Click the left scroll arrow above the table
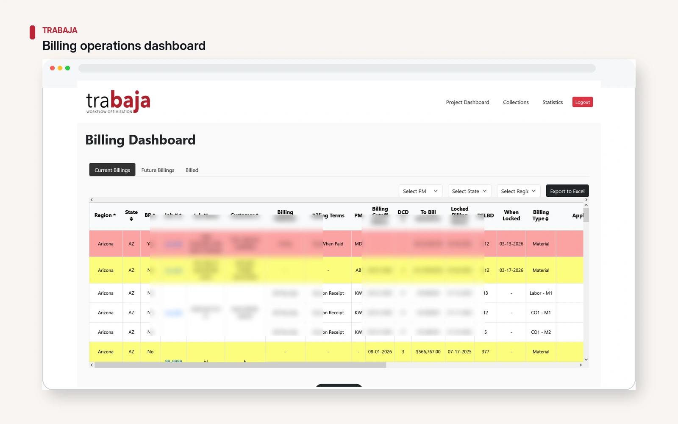Image resolution: width=678 pixels, height=424 pixels. (92, 200)
